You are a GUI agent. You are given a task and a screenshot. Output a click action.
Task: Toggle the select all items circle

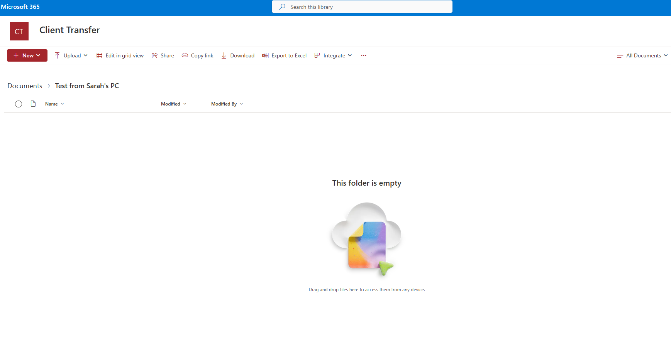(19, 104)
